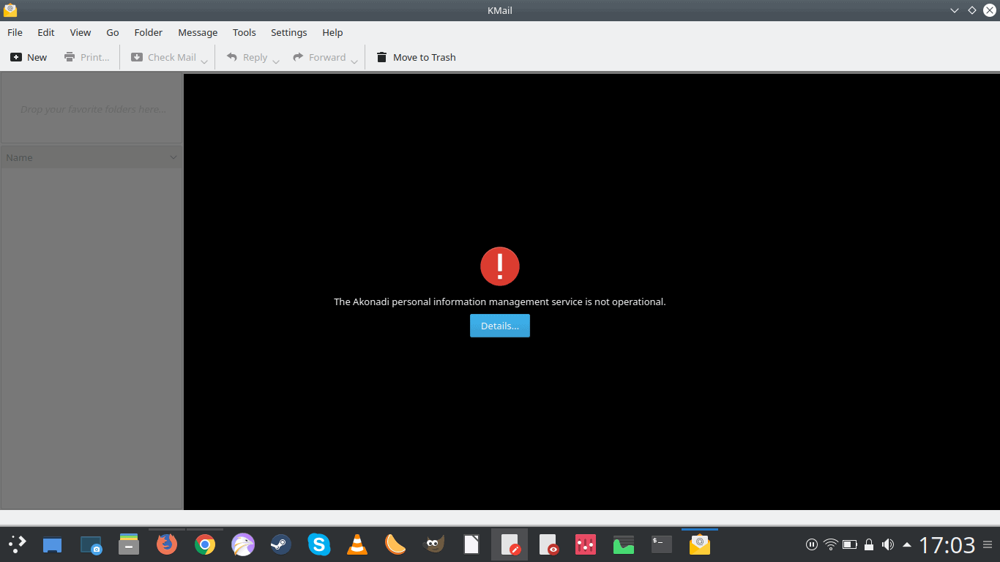
Task: Open the Go menu
Action: click(113, 32)
